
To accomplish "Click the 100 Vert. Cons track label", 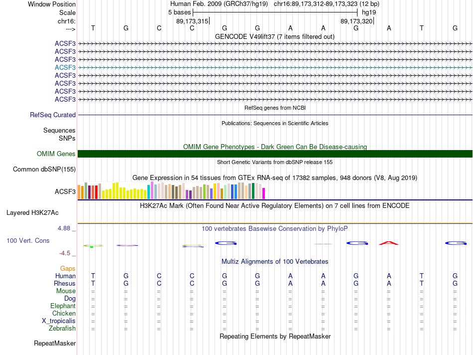I will coord(28,240).
